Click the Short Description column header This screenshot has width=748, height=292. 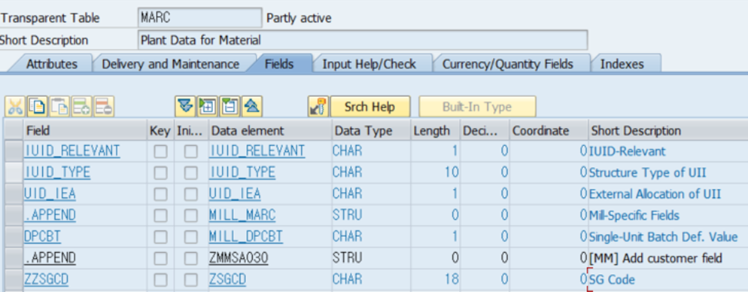coord(668,130)
